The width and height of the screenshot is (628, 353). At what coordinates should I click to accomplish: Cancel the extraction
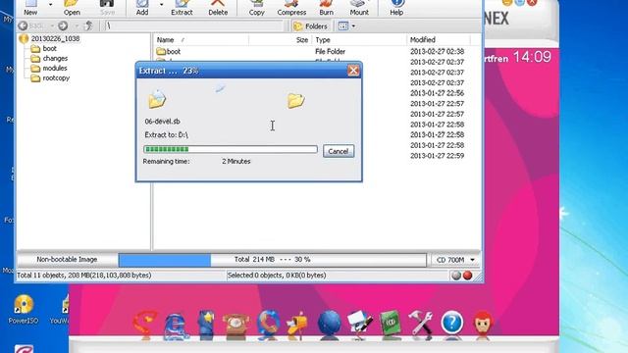[x=339, y=151]
